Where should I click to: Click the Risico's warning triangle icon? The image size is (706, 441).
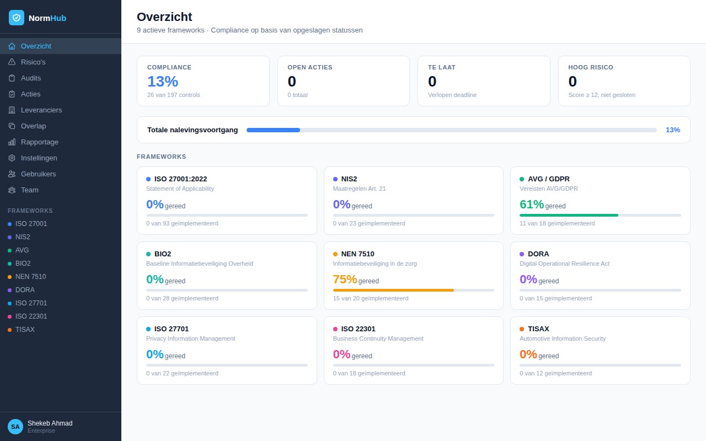12,62
